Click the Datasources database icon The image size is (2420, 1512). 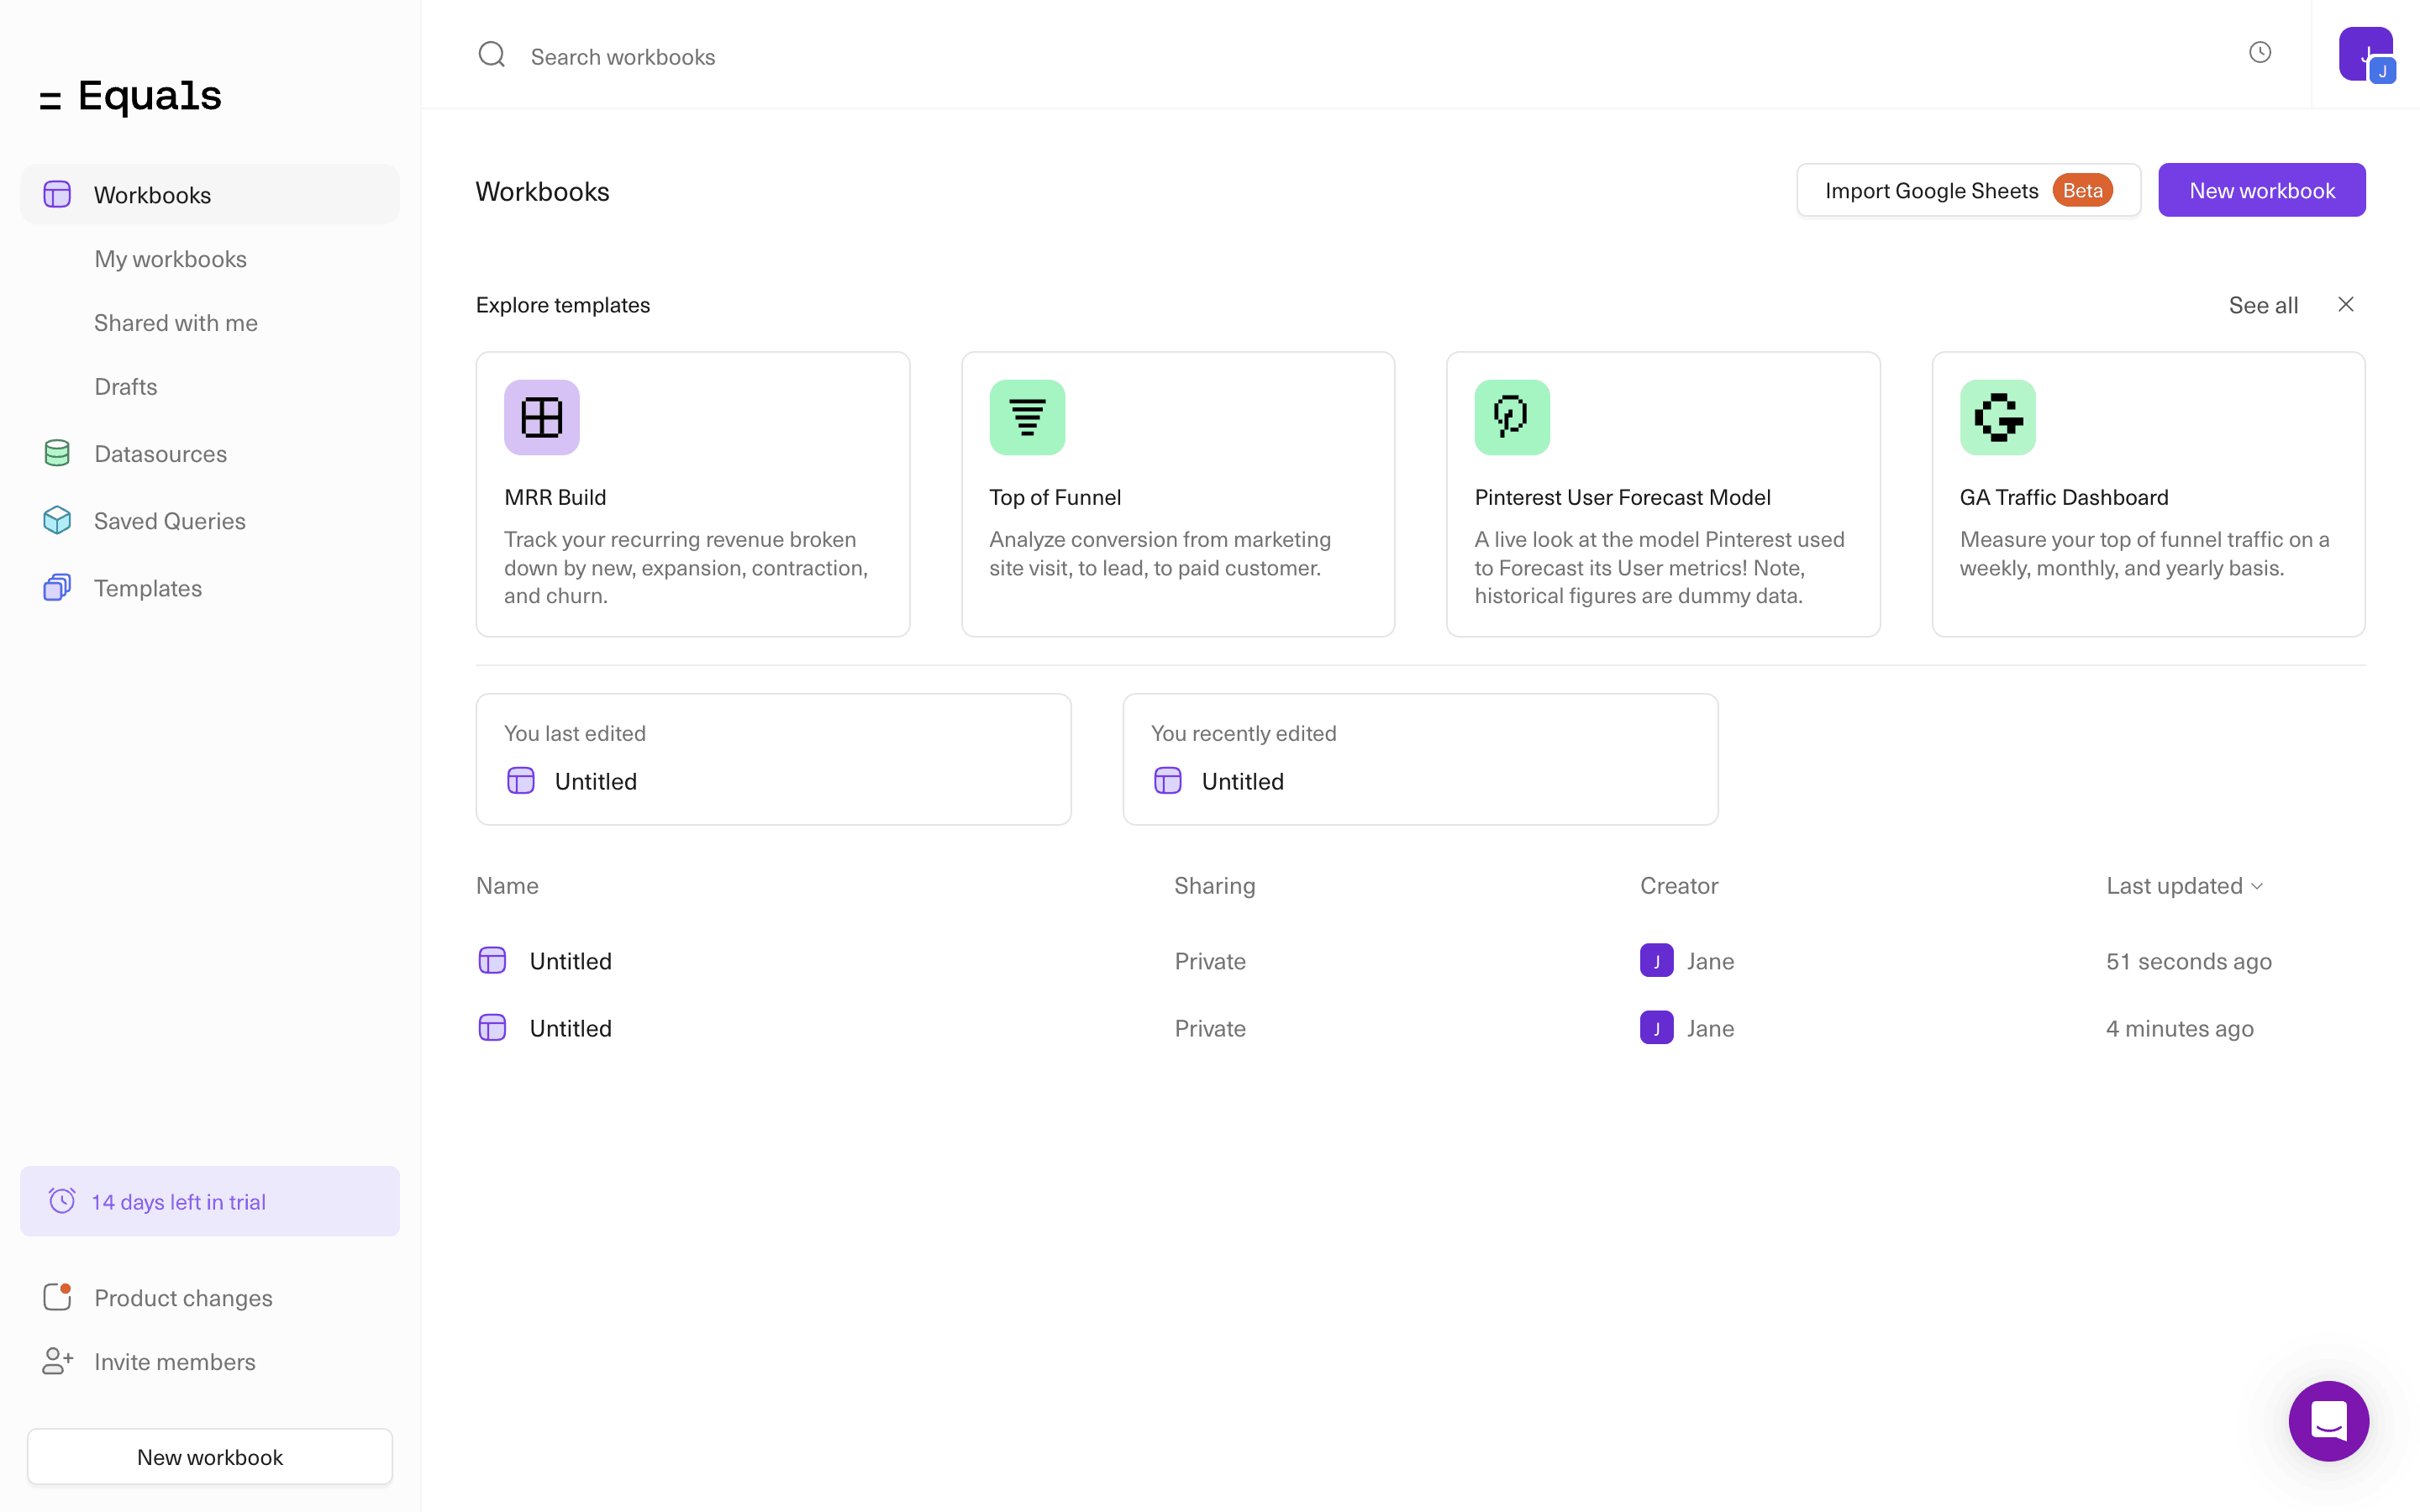[57, 453]
